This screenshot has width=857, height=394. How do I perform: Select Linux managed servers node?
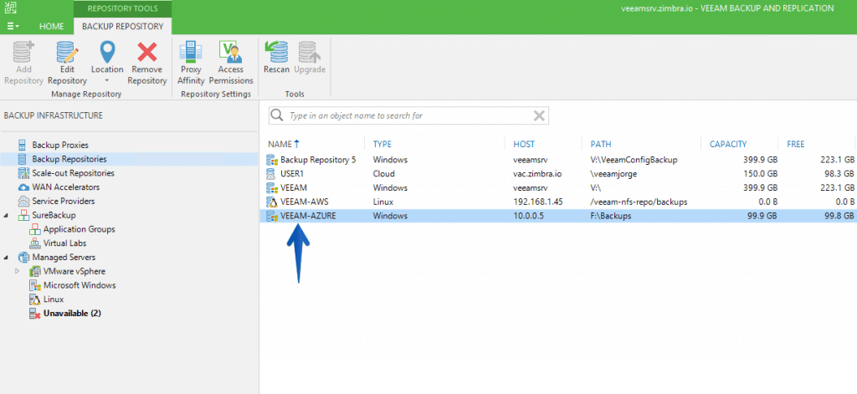click(x=54, y=299)
